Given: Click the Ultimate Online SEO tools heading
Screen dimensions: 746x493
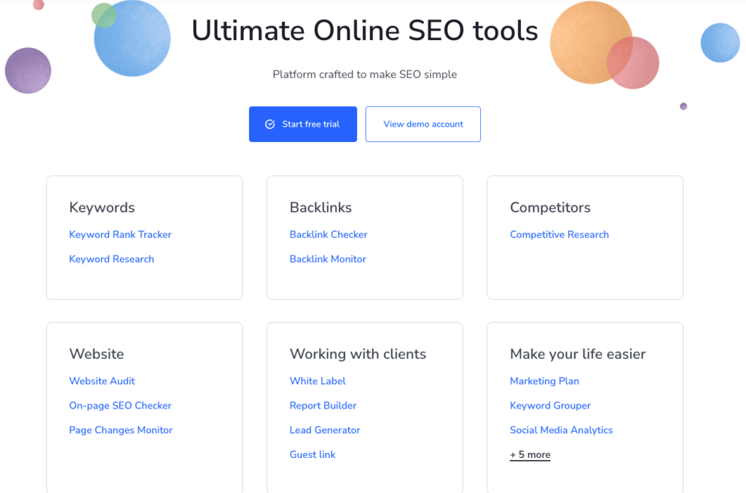Looking at the screenshot, I should tap(364, 31).
